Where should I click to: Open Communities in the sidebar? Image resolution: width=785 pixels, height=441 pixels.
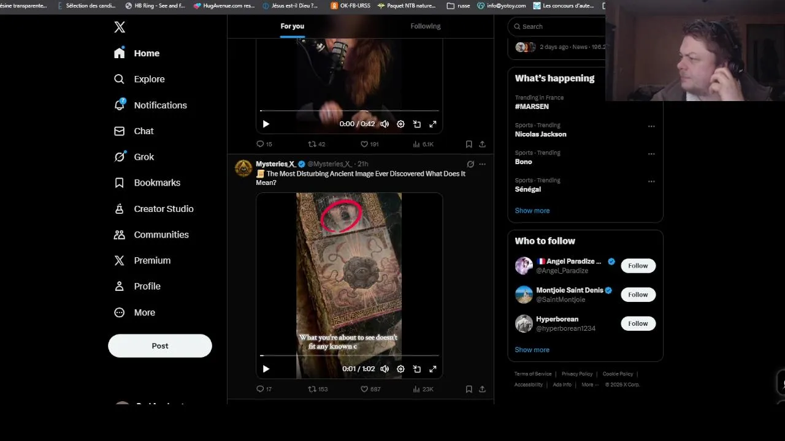pos(151,235)
